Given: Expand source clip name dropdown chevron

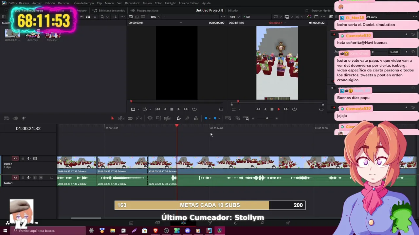Looking at the screenshot, I should [181, 23].
